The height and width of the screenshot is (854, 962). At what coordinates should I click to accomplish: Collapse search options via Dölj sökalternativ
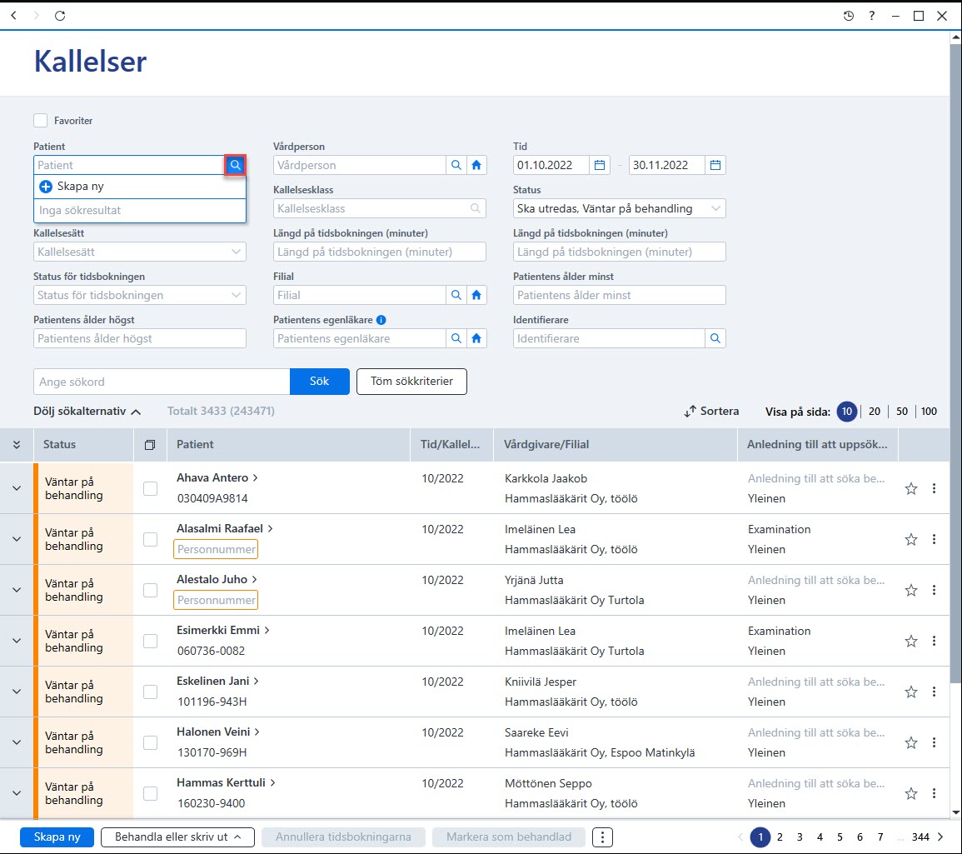tap(87, 411)
